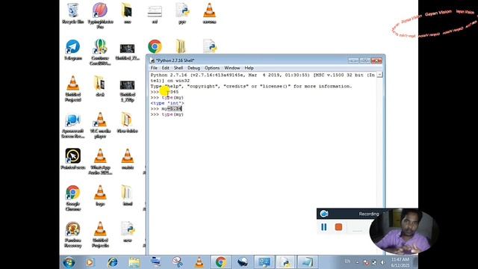This screenshot has height=269, width=478.
Task: Switch to Python IDLE taskbar button
Action: pos(285,262)
